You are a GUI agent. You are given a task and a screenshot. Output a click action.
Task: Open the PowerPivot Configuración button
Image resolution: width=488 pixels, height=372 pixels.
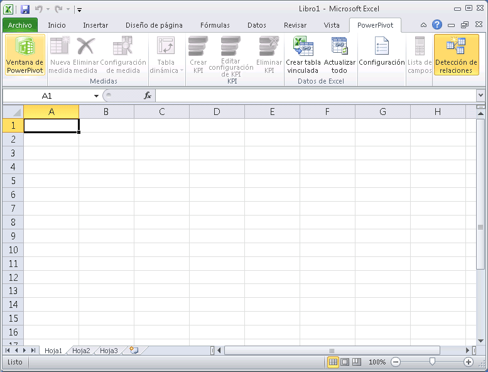click(382, 52)
